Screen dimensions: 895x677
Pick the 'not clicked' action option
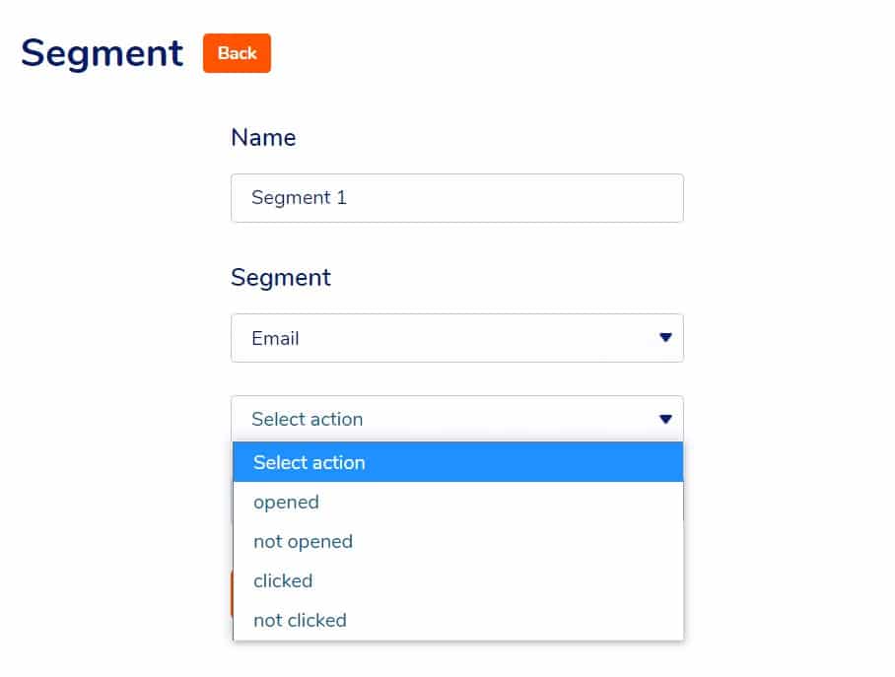(457, 620)
